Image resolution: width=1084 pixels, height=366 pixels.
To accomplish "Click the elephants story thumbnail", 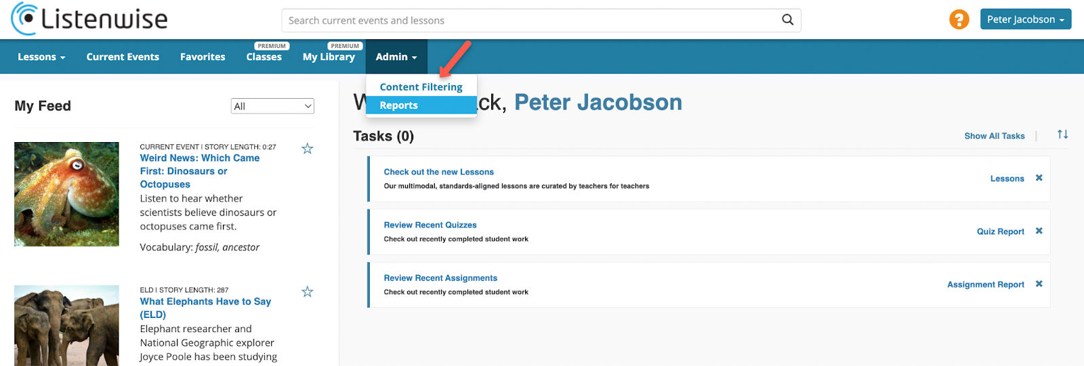I will [66, 325].
